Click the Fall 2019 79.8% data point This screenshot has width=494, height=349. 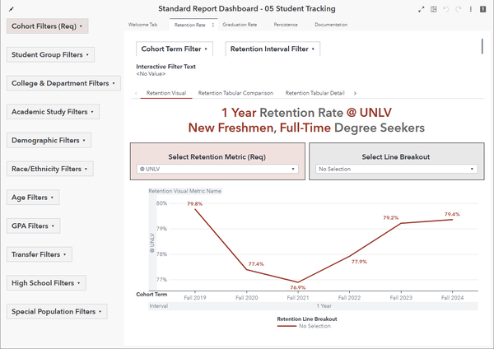tap(195, 209)
